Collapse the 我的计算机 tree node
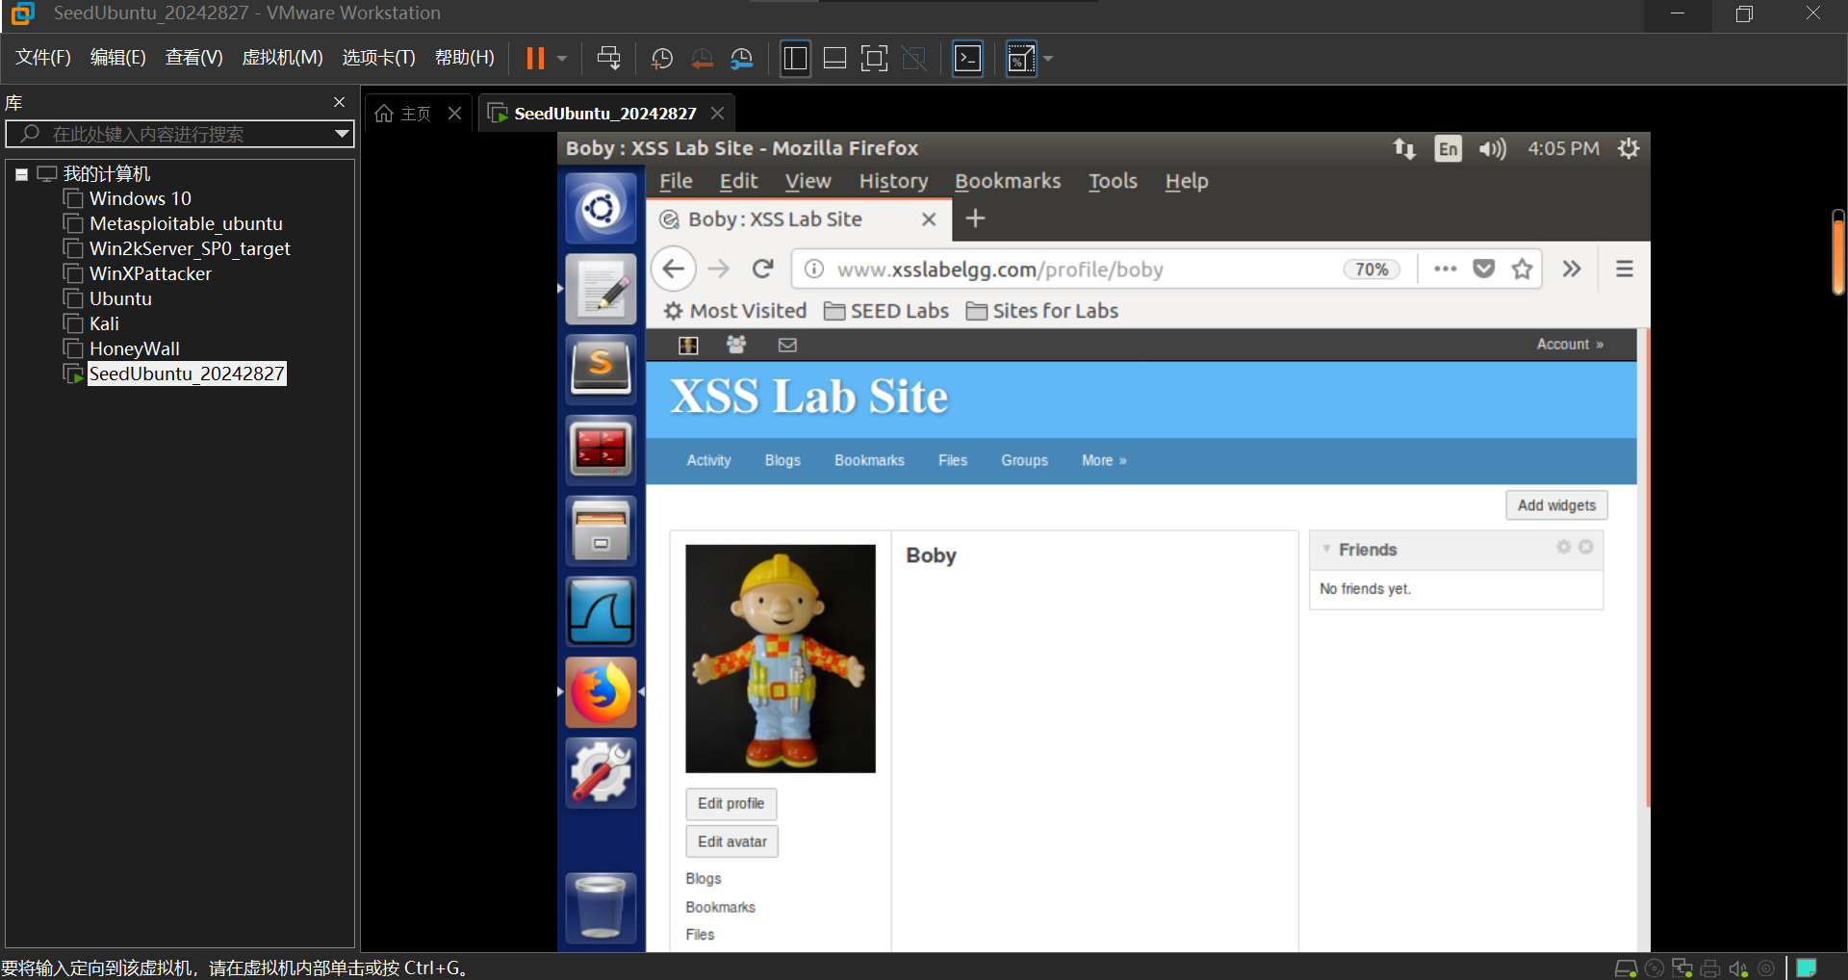 click(x=21, y=174)
